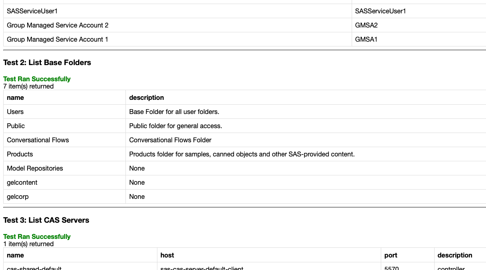The height and width of the screenshot is (270, 486).
Task: Click "Group Managed Service Account 2" cell
Action: (x=57, y=25)
